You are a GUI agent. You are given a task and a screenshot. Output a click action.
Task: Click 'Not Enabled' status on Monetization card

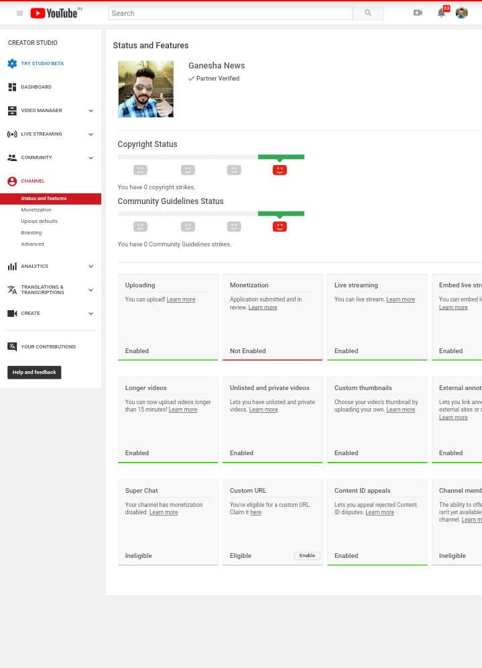pyautogui.click(x=247, y=351)
